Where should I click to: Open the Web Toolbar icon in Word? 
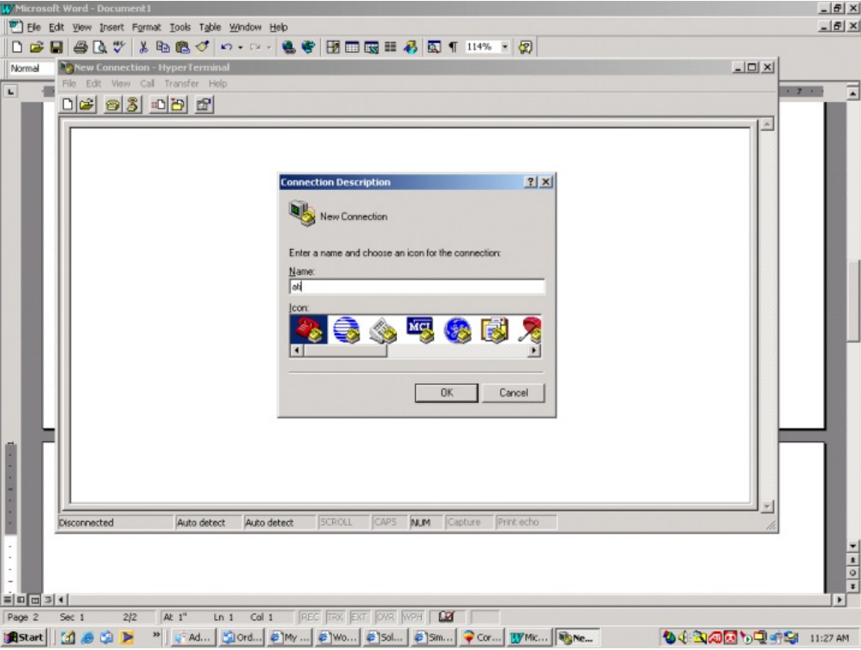[x=308, y=47]
